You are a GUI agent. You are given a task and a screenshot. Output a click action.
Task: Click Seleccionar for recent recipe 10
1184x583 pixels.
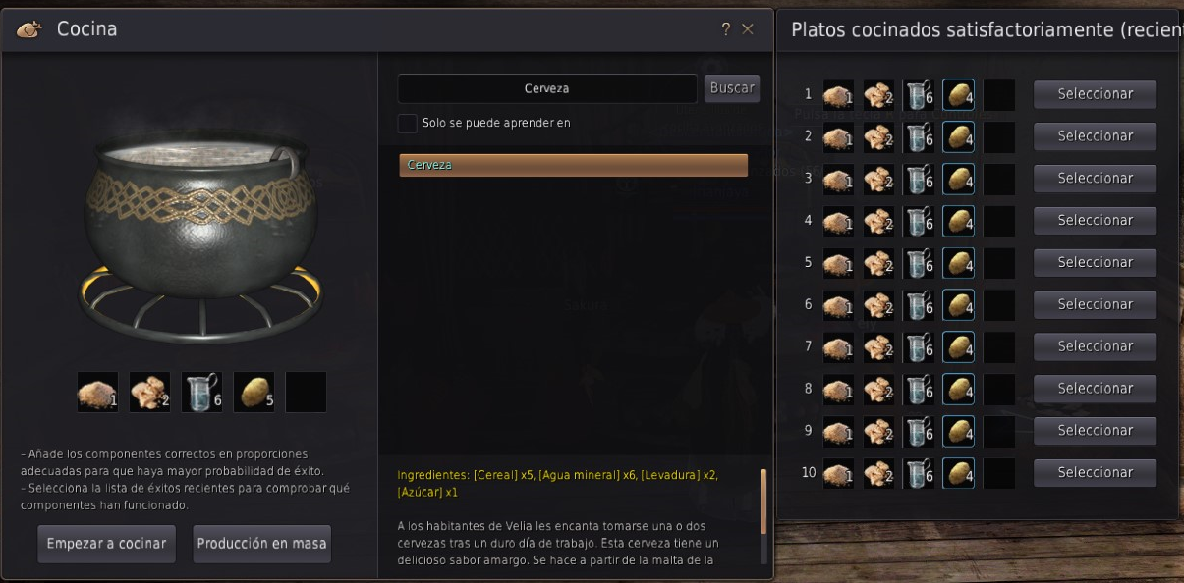pos(1095,473)
